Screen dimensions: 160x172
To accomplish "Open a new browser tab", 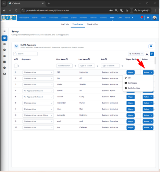I will click(49, 3).
